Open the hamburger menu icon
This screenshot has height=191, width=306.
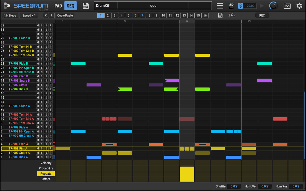click(x=220, y=6)
